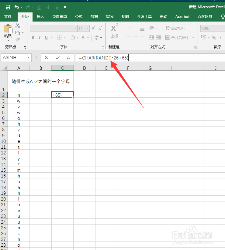Click the Save icon in quick access toolbar

click(x=8, y=7)
